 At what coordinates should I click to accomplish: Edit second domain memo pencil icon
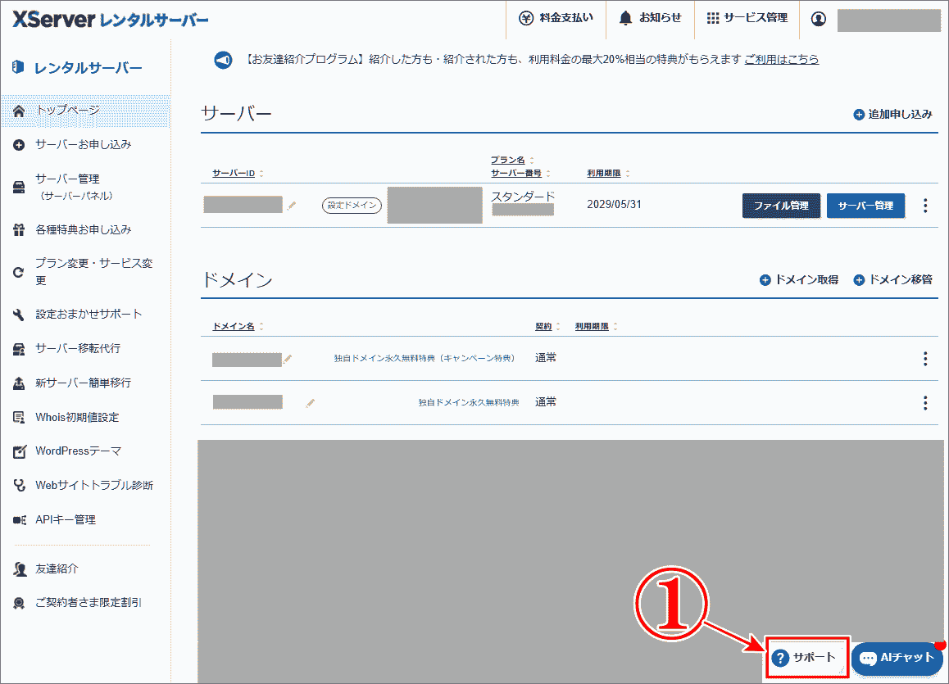311,403
